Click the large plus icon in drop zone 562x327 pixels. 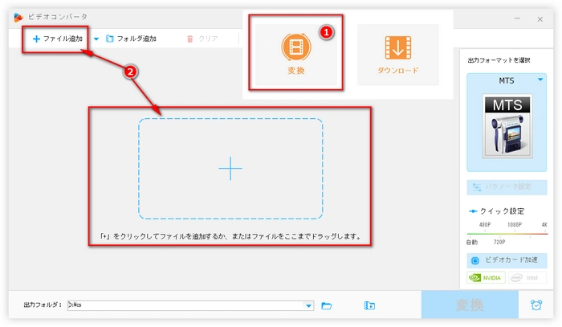tap(230, 168)
